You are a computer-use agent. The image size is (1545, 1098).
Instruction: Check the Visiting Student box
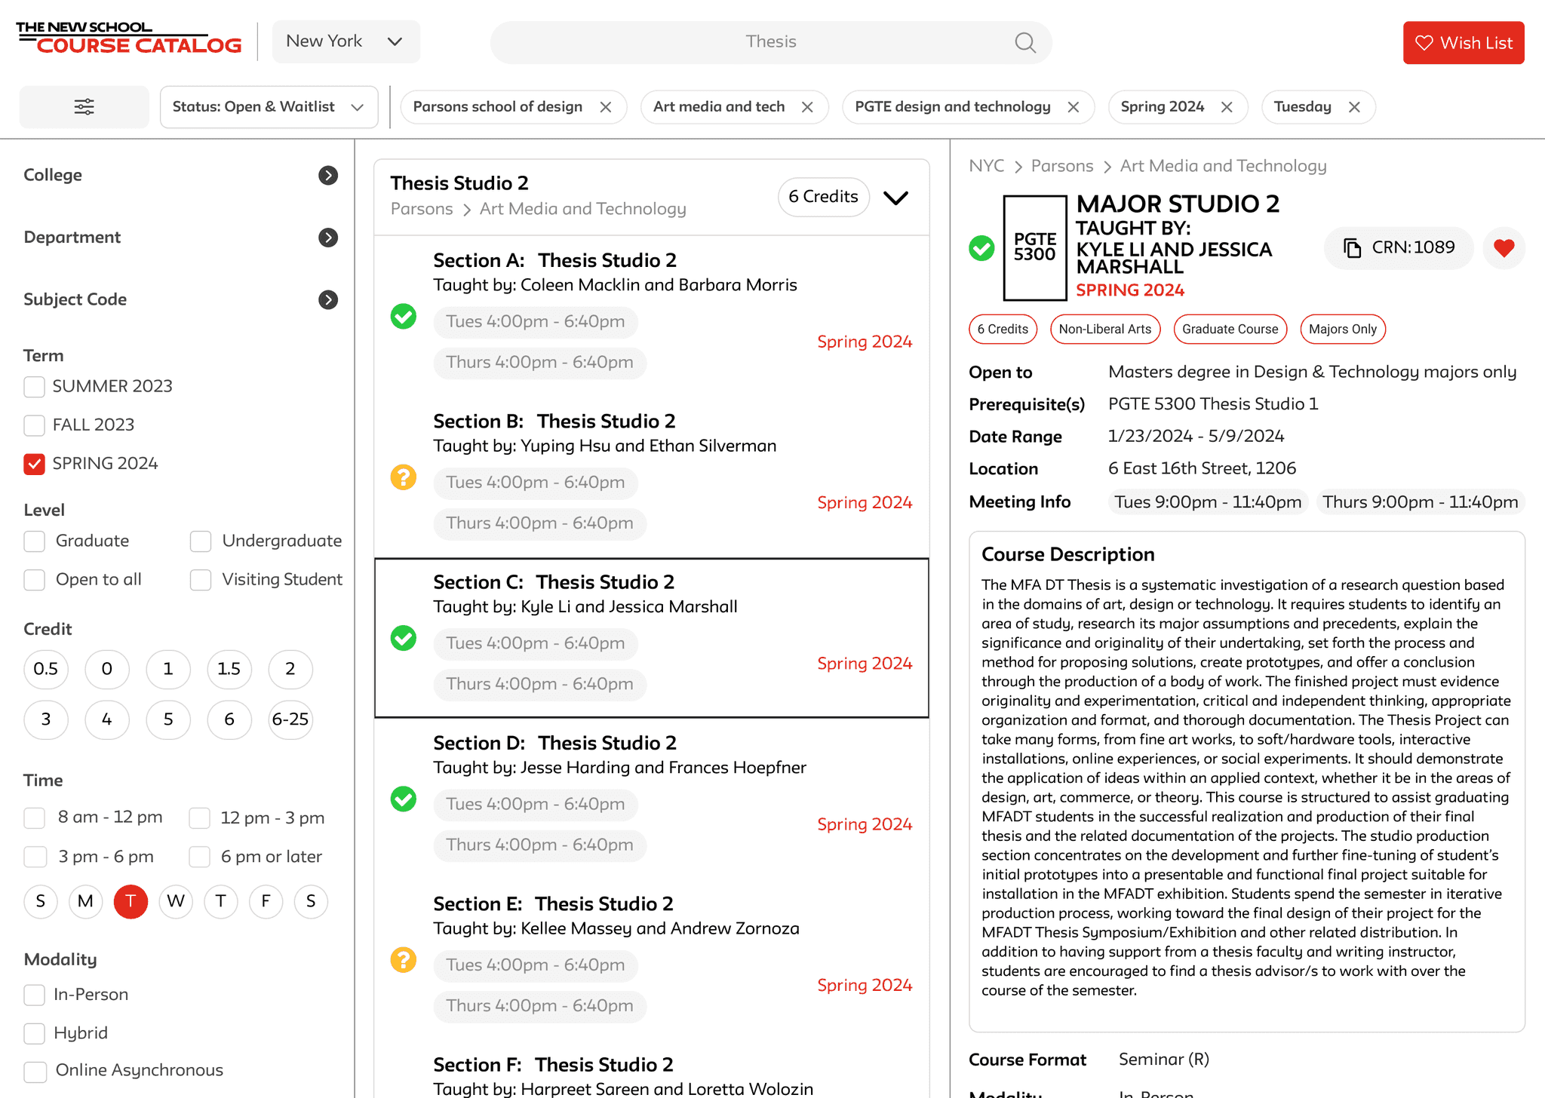pyautogui.click(x=201, y=580)
